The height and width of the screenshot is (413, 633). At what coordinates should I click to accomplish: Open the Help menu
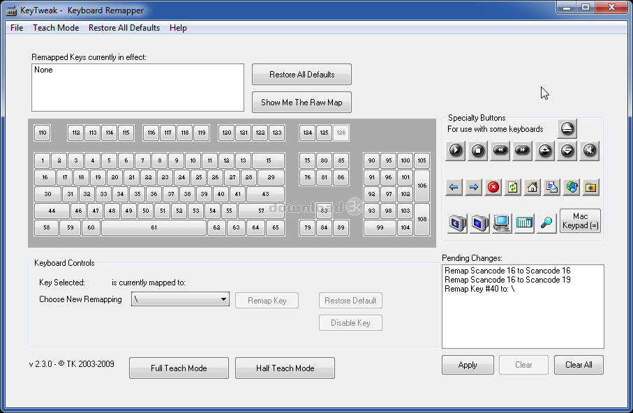[178, 28]
